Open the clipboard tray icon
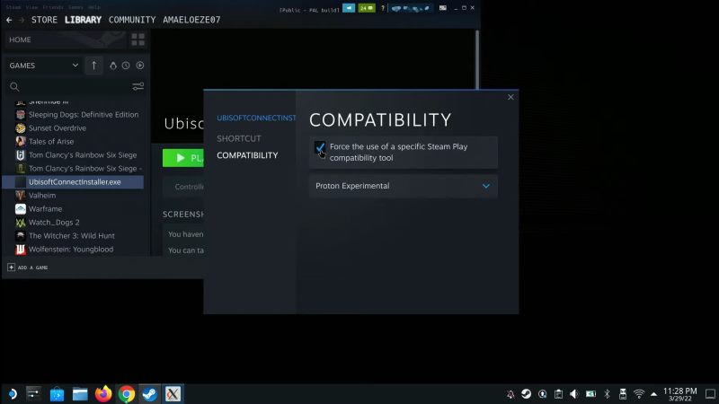 click(x=558, y=394)
